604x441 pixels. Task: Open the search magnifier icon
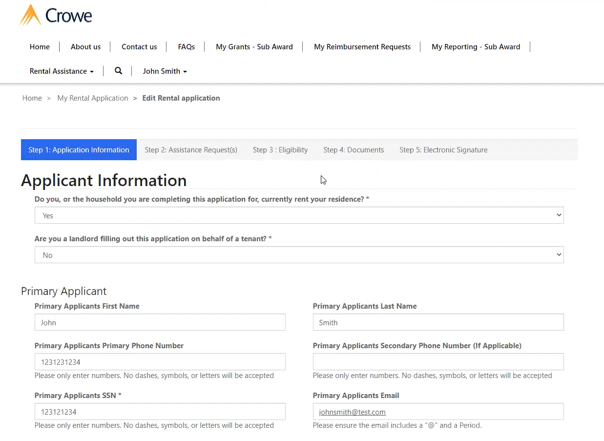[x=118, y=71]
